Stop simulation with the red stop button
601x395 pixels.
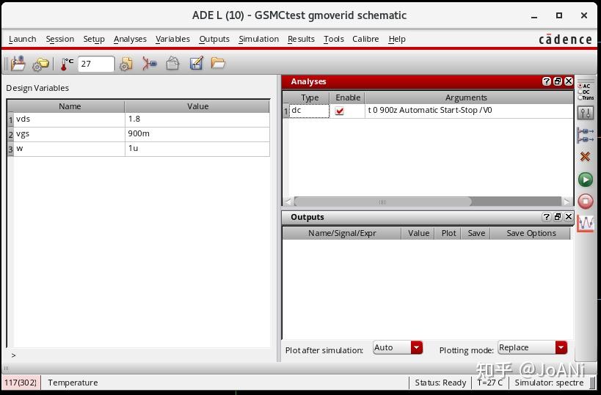point(586,201)
